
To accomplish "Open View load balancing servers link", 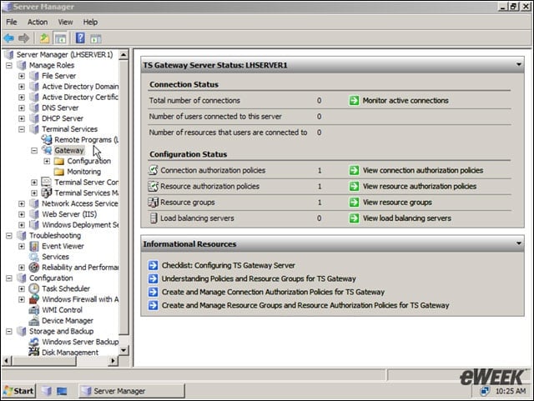I will coord(406,218).
